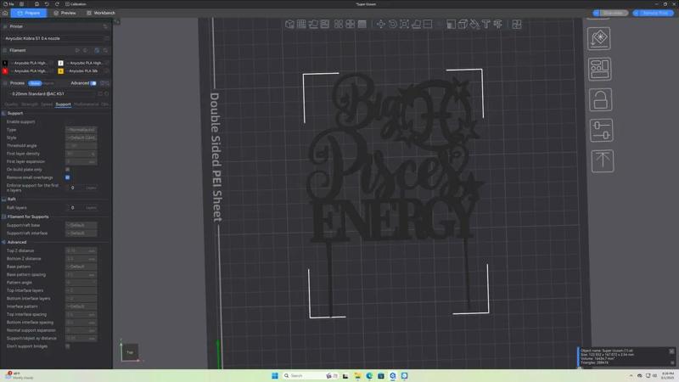Screen dimensions: 679x382
Task: Click the Arrange all objects icon
Action: [x=325, y=25]
